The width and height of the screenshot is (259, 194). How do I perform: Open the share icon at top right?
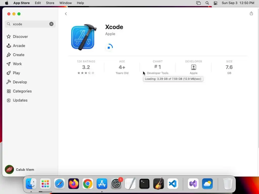pos(251,13)
